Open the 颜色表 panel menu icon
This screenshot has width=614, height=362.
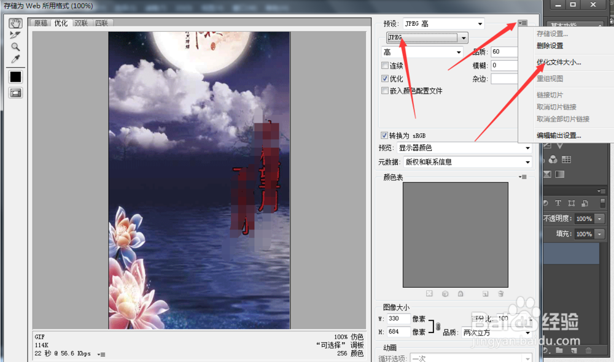[523, 177]
